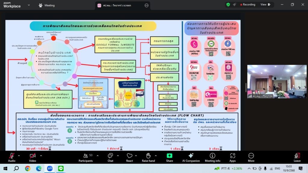308x173 pixels.
Task: Switch to the Meeting tab
Action: (x=47, y=5)
